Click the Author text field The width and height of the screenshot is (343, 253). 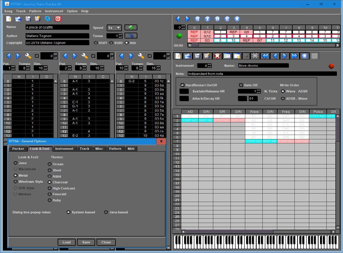click(57, 36)
